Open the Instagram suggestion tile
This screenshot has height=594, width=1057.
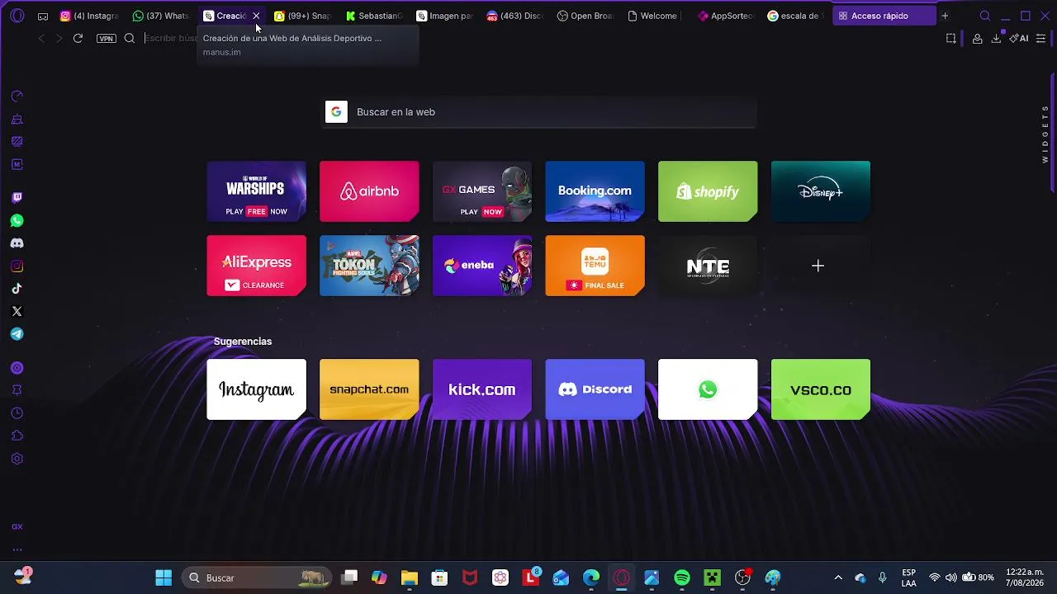click(256, 389)
